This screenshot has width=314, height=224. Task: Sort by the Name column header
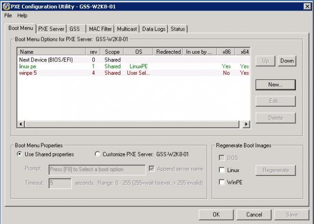[51, 52]
